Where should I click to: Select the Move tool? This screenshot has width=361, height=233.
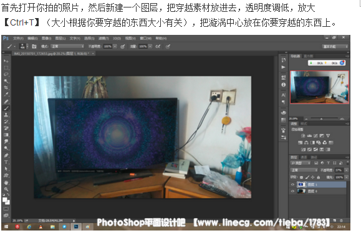(6, 61)
